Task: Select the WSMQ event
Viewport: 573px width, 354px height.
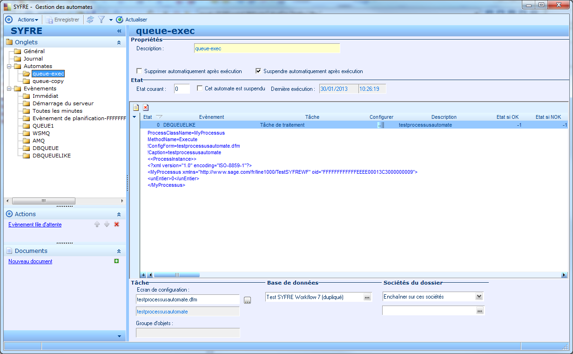Action: tap(41, 133)
